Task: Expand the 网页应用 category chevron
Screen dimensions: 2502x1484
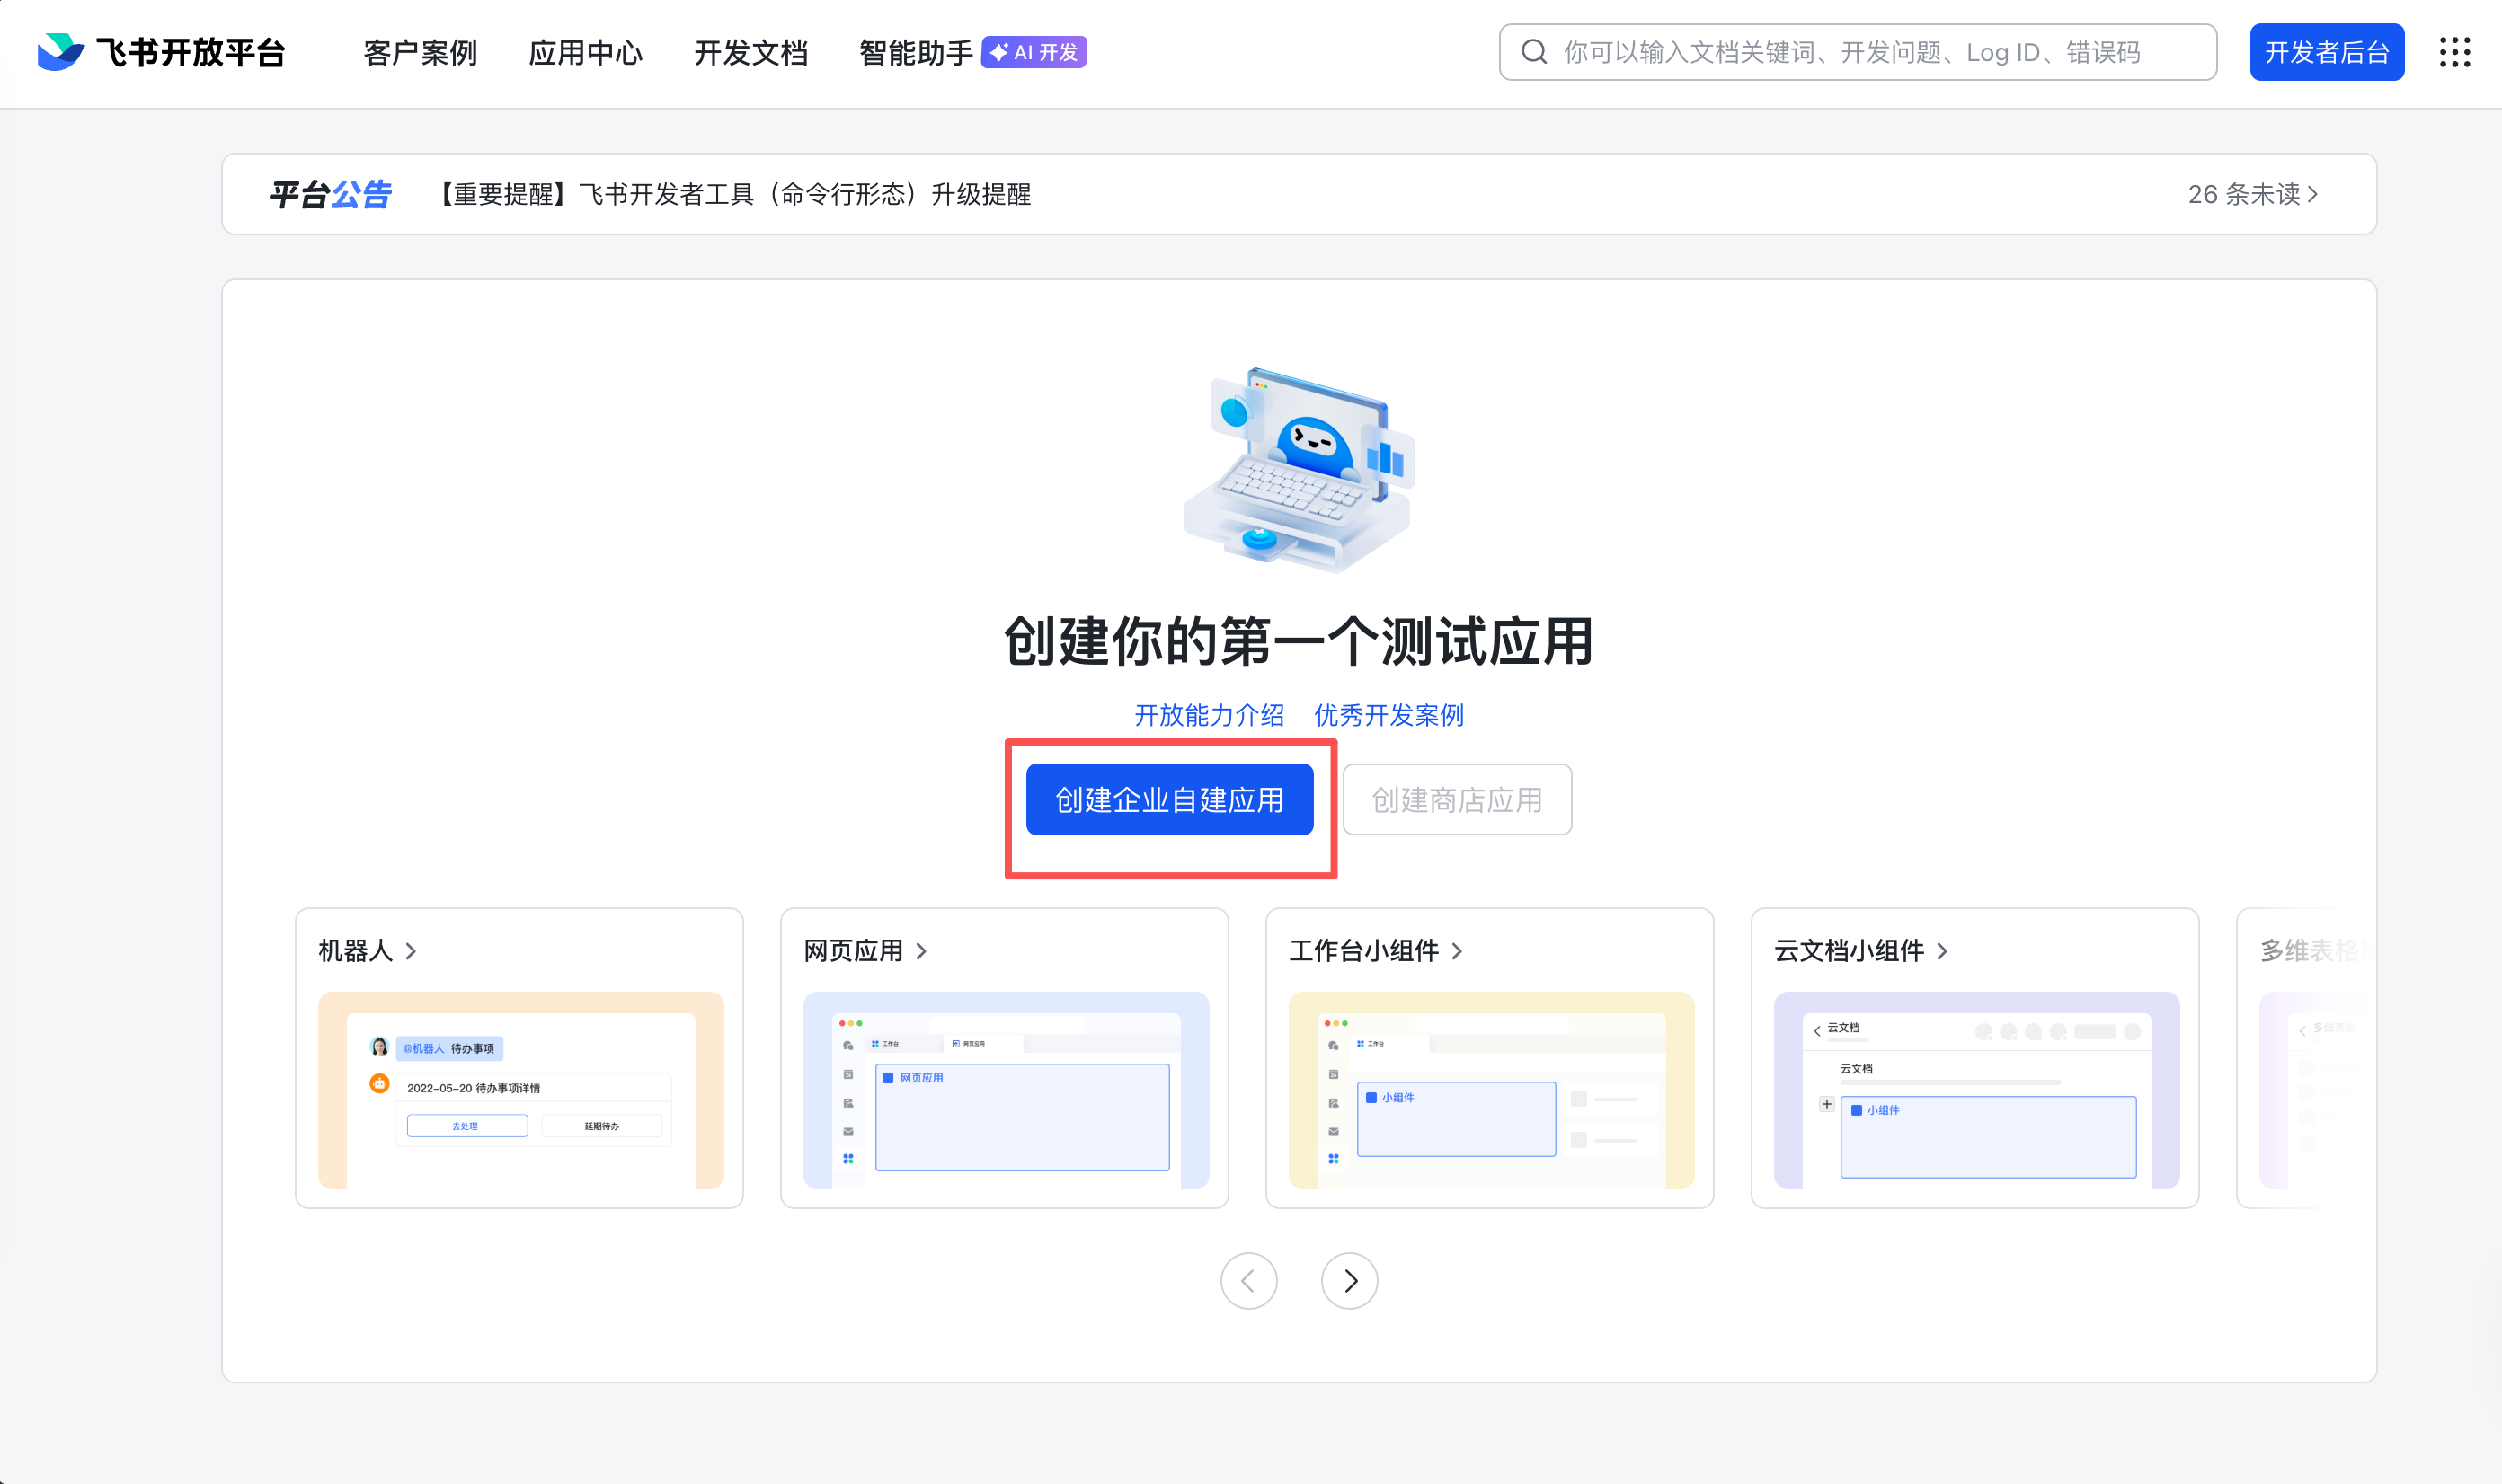Action: point(921,951)
